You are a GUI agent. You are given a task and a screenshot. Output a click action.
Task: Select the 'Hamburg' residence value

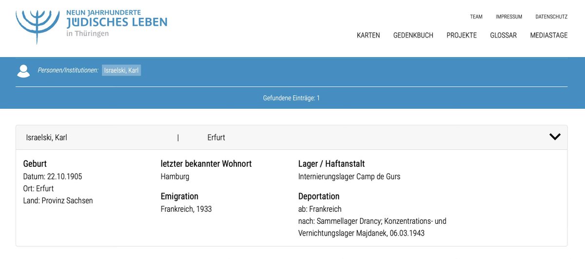(x=175, y=177)
